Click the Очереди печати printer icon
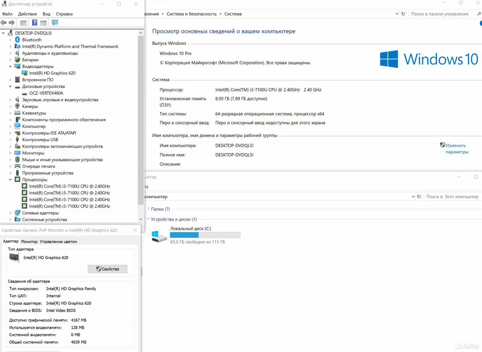This screenshot has width=482, height=352. (17, 166)
